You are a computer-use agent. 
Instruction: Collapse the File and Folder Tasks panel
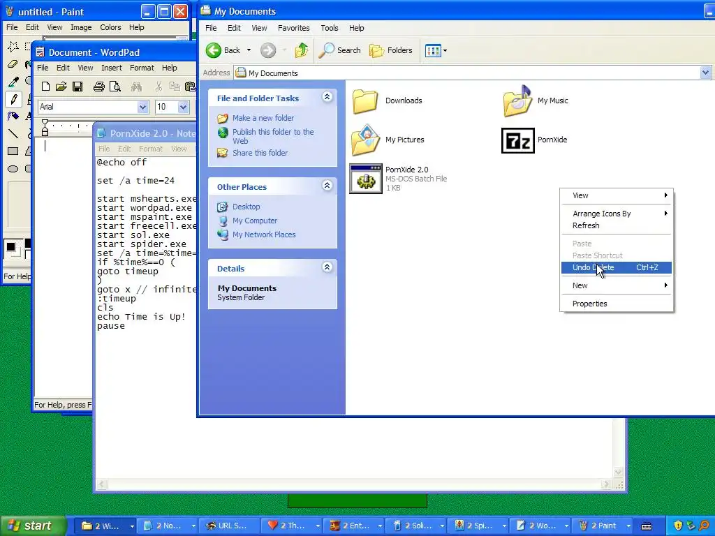pyautogui.click(x=327, y=96)
